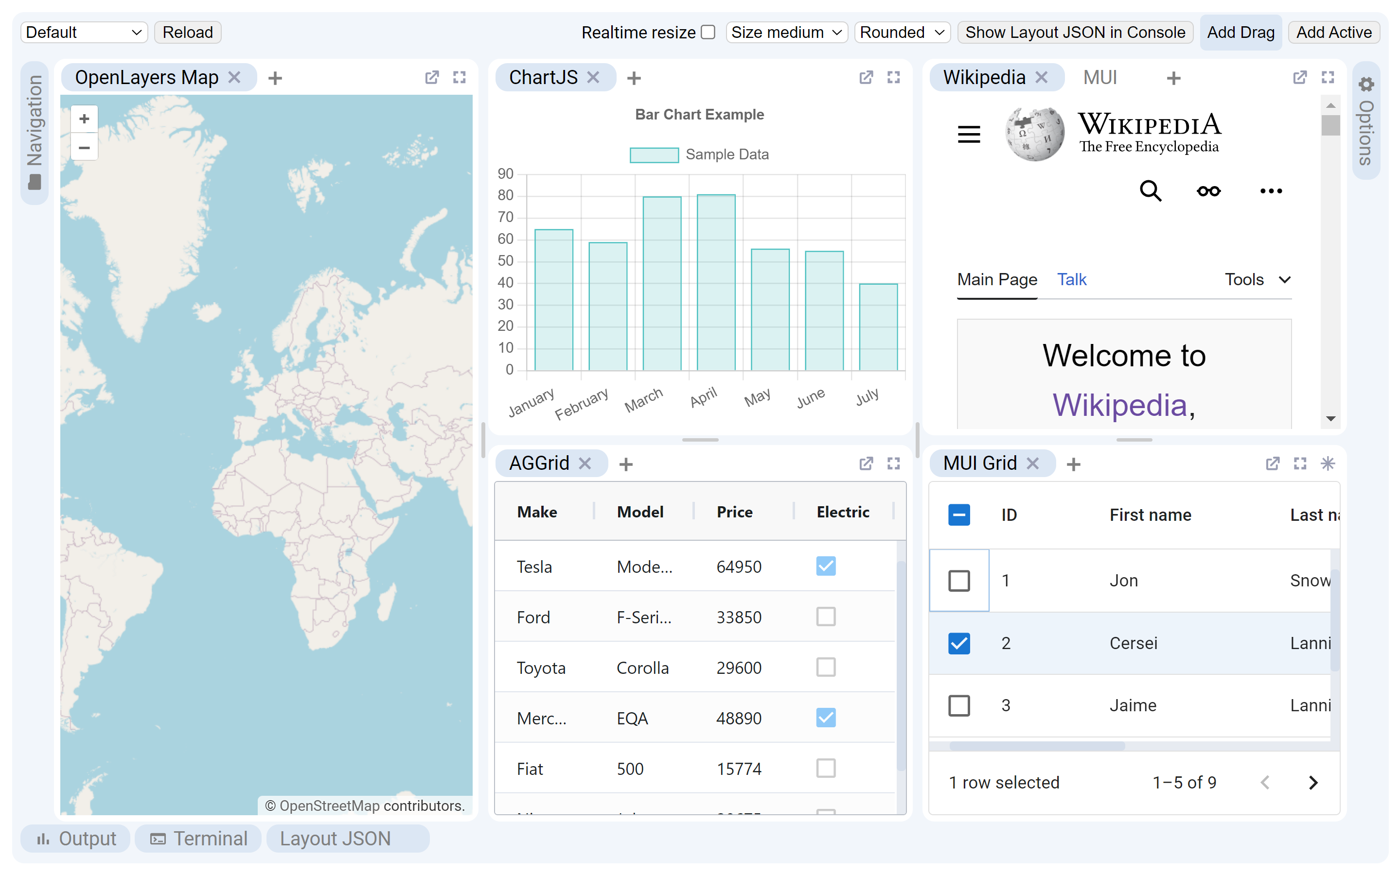Expand the Tools dropdown on Wikipedia page
The height and width of the screenshot is (874, 1400).
click(x=1257, y=279)
